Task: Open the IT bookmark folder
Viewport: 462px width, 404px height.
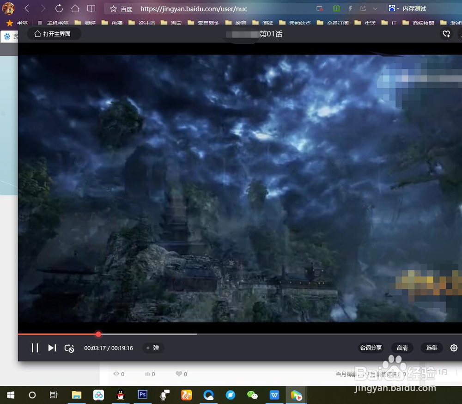Action: tap(389, 23)
